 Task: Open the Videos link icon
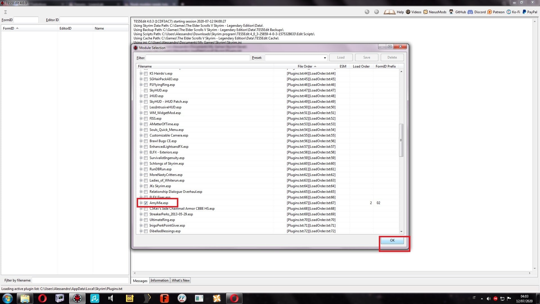tap(408, 12)
